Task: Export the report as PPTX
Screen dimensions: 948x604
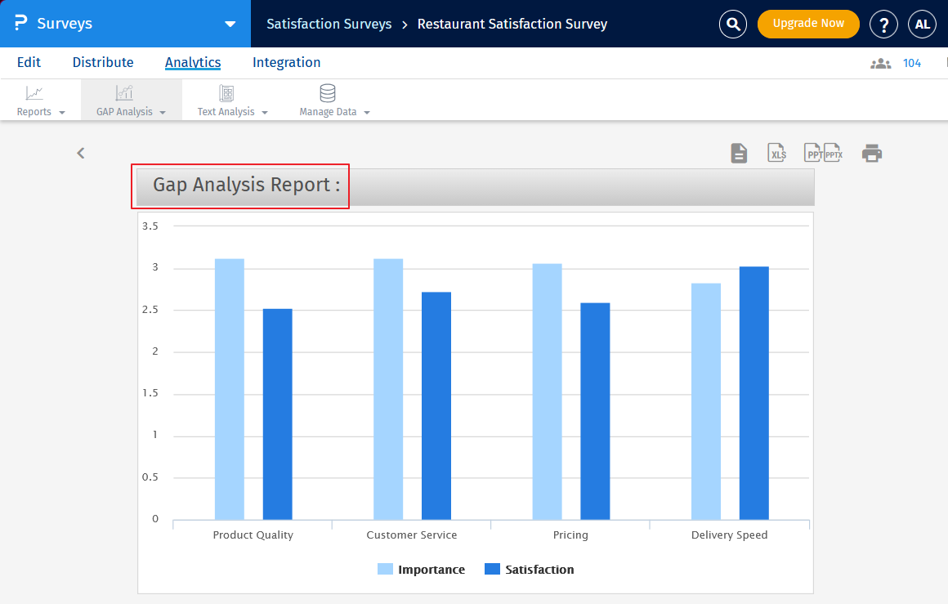Action: [833, 153]
